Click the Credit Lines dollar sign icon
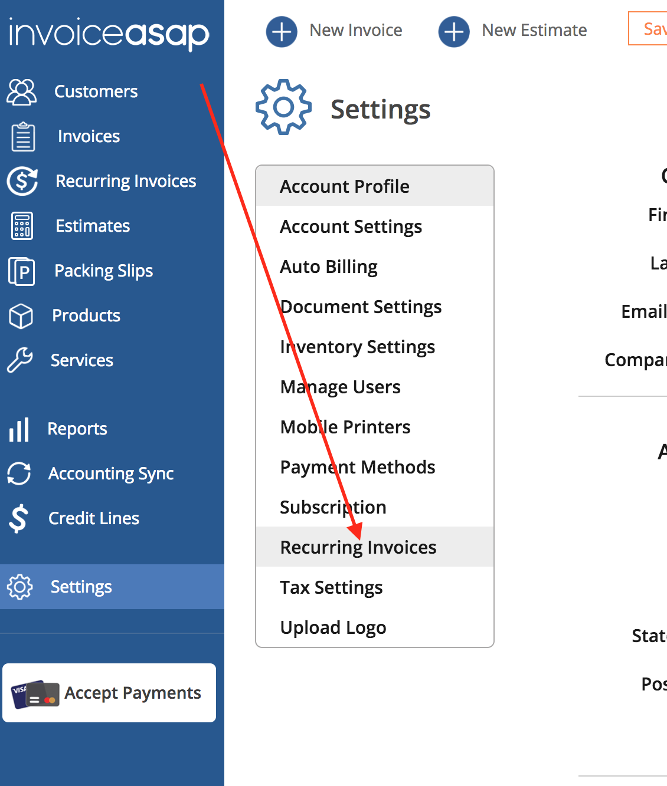 [x=19, y=519]
